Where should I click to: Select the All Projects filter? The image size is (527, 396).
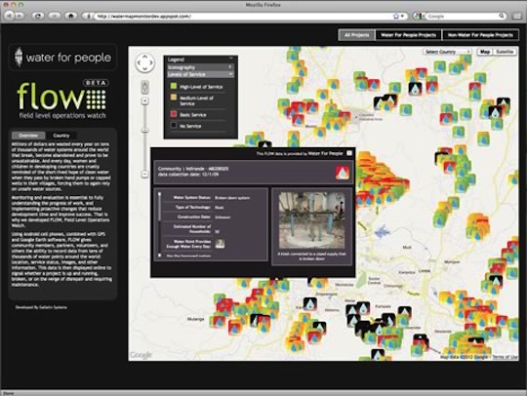[x=356, y=35]
